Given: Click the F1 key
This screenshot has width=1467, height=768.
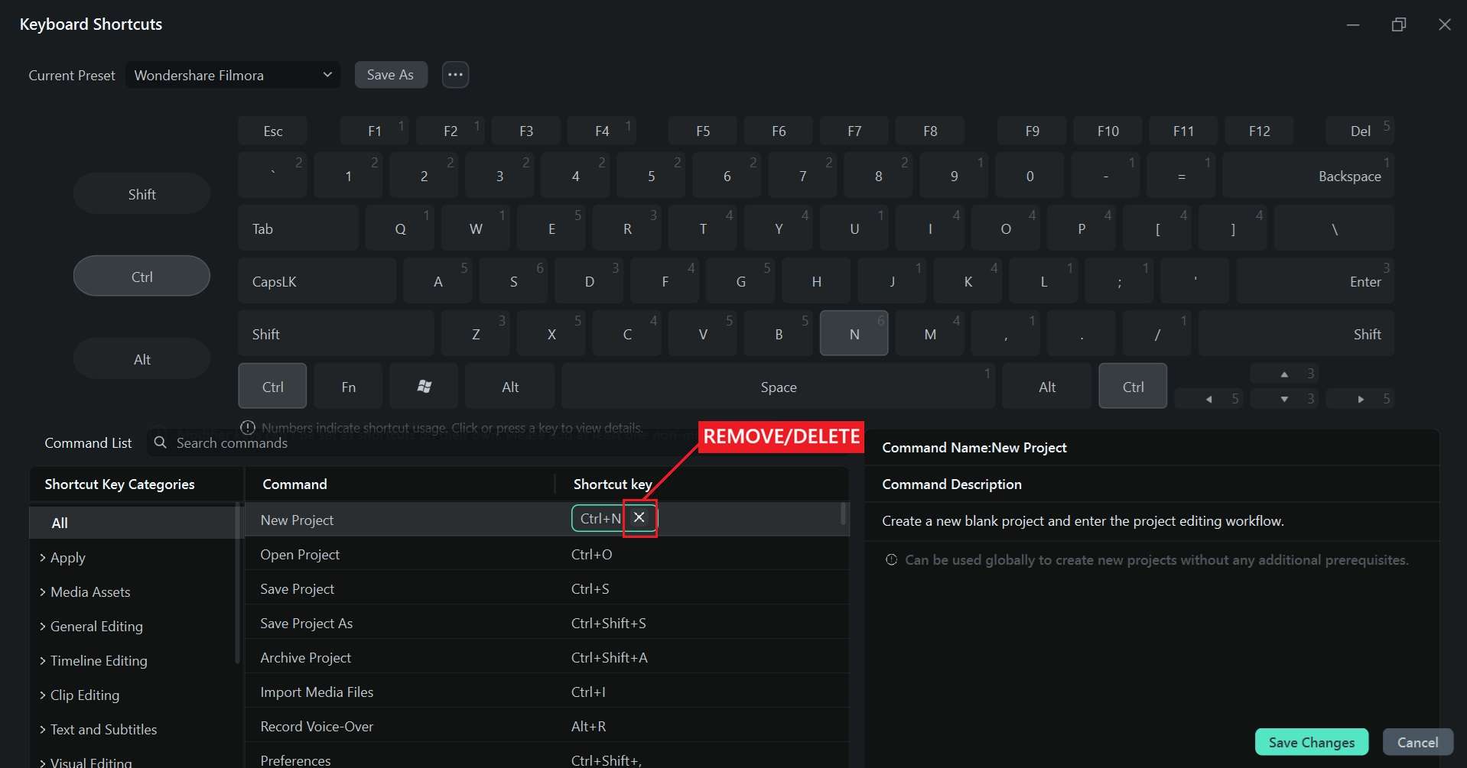Looking at the screenshot, I should pyautogui.click(x=374, y=131).
